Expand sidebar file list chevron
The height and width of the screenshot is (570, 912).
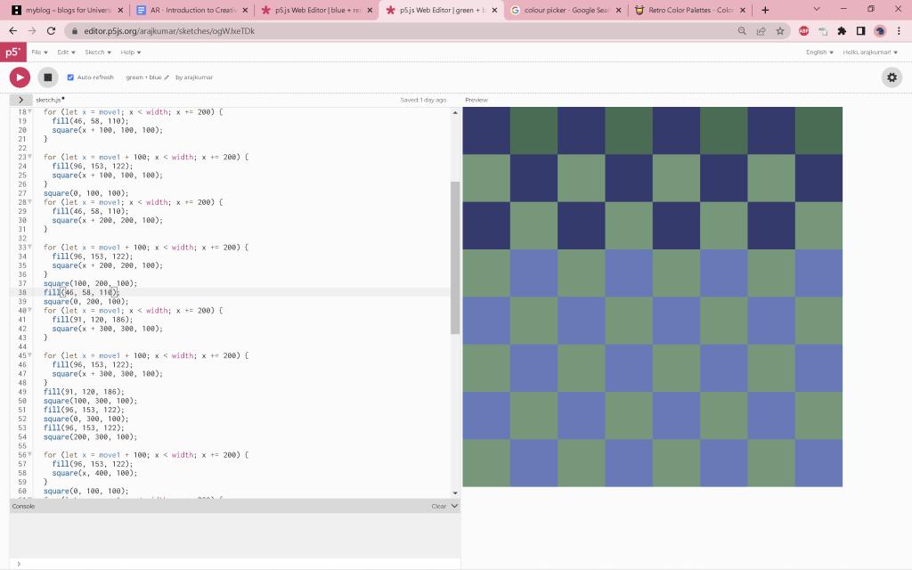[20, 100]
